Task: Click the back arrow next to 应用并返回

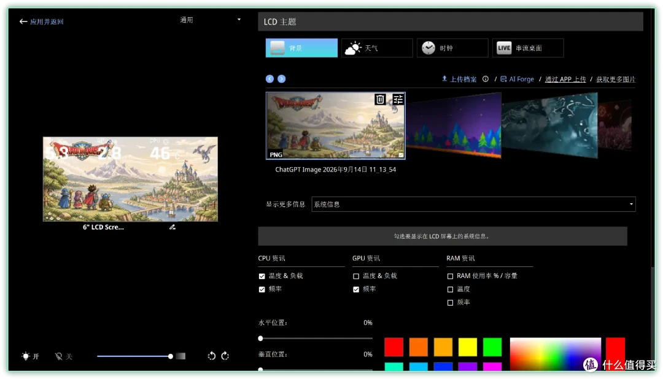Action: click(23, 21)
